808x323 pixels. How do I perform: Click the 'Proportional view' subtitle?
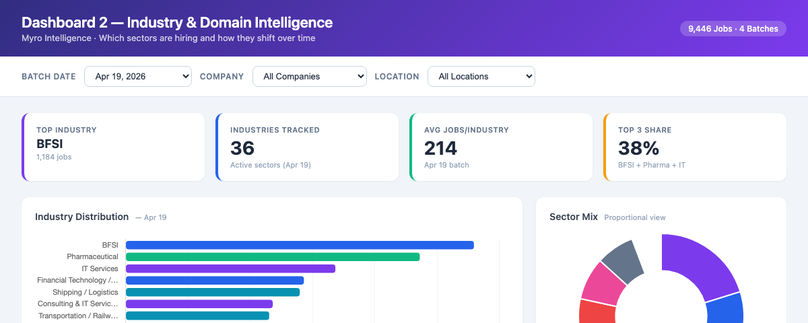pos(635,217)
